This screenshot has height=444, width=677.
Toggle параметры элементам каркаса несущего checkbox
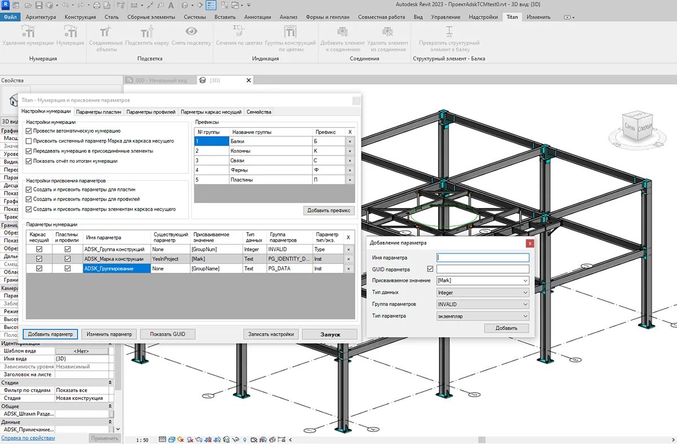click(29, 209)
